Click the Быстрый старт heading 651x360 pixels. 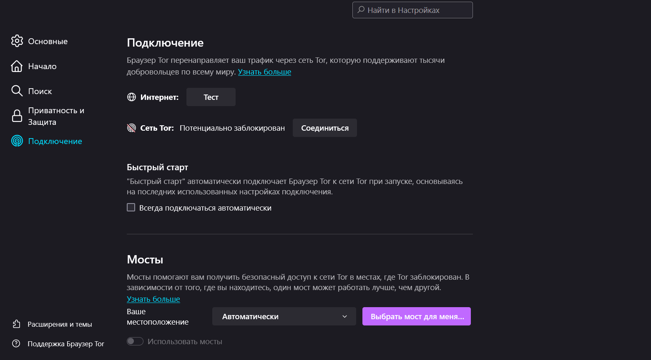pyautogui.click(x=158, y=167)
